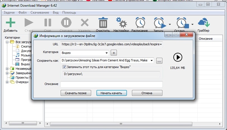Select the Programs (Програ...) category icon
The width and height of the screenshot is (227, 130).
(x=17, y=60)
